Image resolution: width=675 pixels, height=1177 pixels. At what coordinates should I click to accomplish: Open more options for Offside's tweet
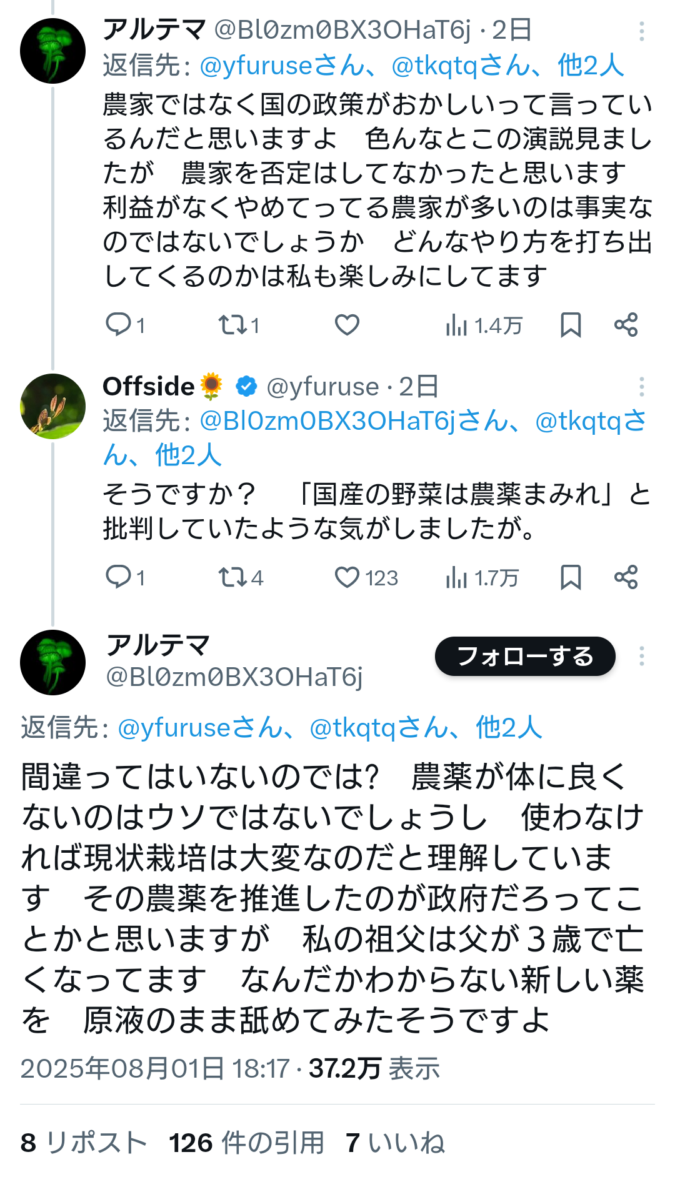click(x=641, y=387)
